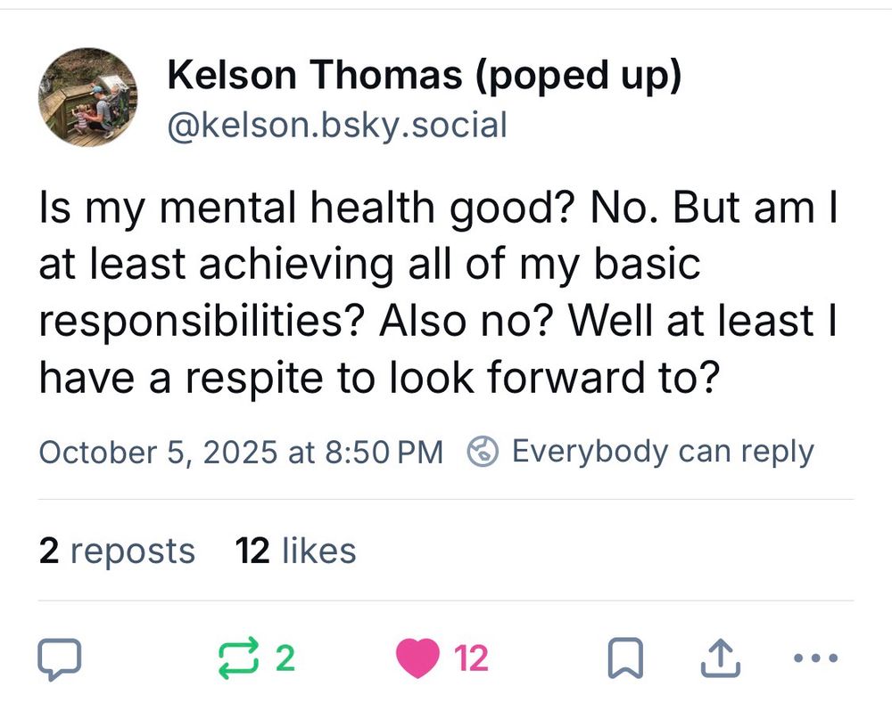Open the three-dot more options menu
The height and width of the screenshot is (711, 892).
[815, 658]
